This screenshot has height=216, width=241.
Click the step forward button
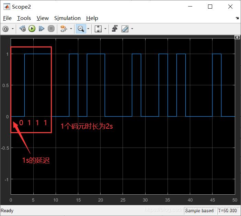pos(42,29)
